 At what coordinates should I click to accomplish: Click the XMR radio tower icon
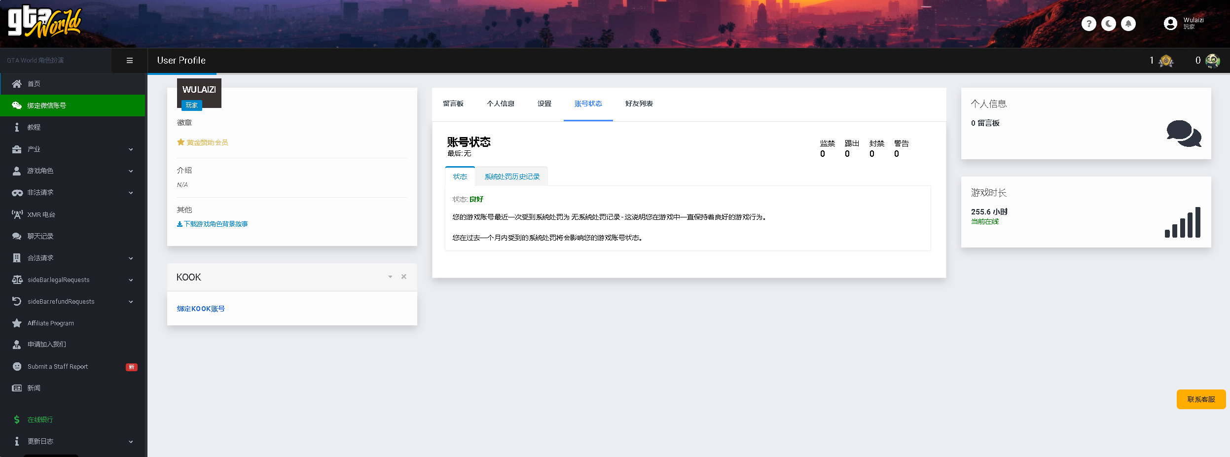[17, 214]
